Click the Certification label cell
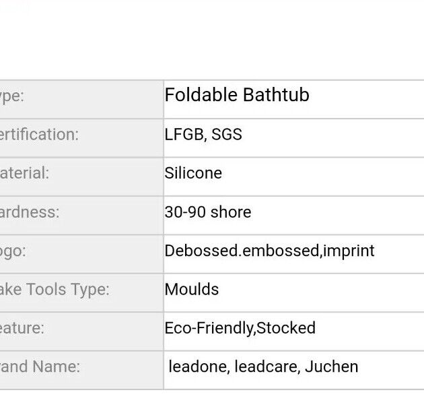424x409 pixels. (81, 137)
